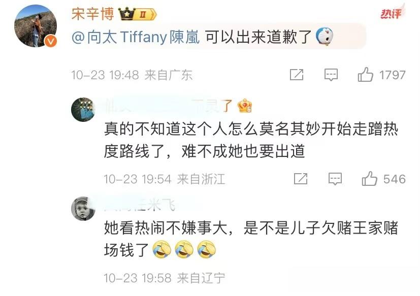
Task: Like the top comment with 1797 likes
Action: (x=365, y=75)
